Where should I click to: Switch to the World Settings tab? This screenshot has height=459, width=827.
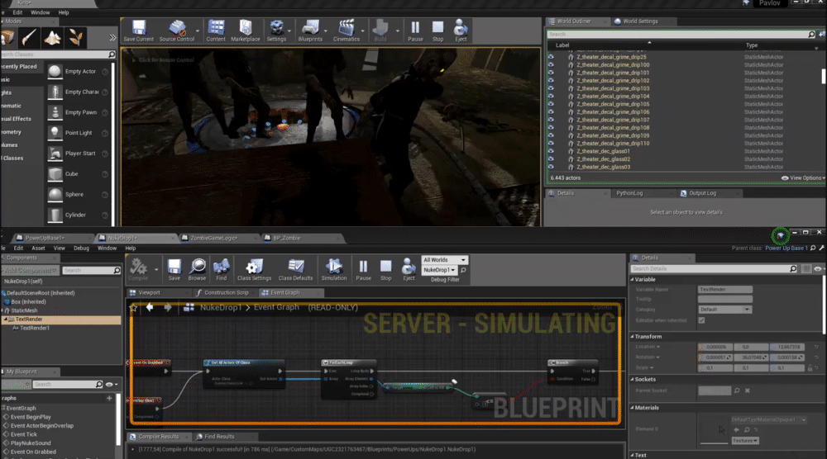tap(638, 21)
